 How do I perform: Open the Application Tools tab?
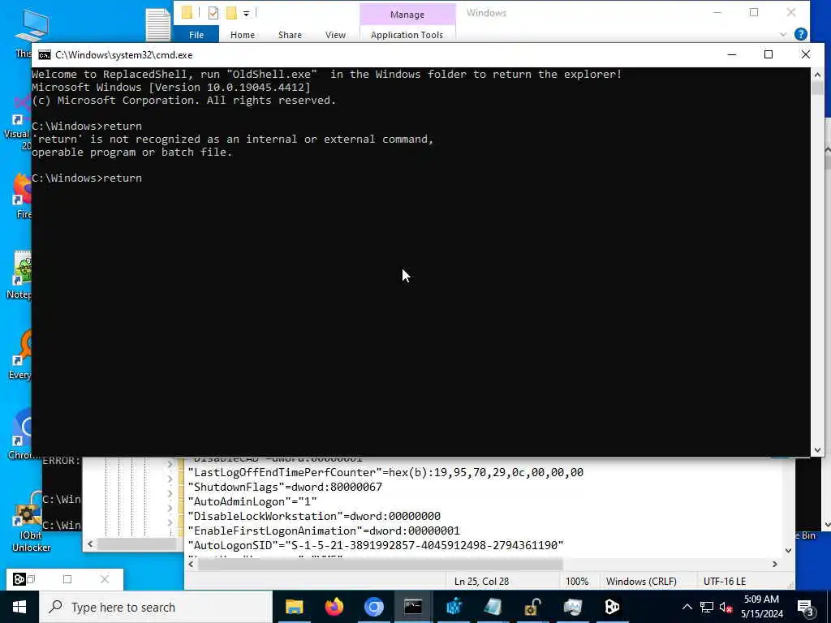click(407, 35)
